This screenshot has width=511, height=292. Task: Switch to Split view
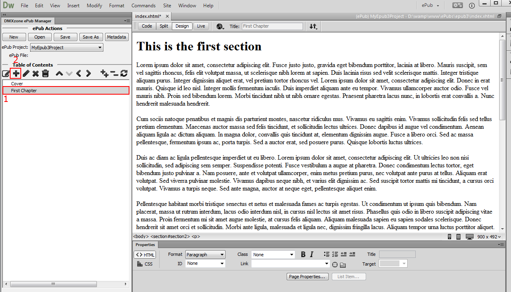point(164,26)
